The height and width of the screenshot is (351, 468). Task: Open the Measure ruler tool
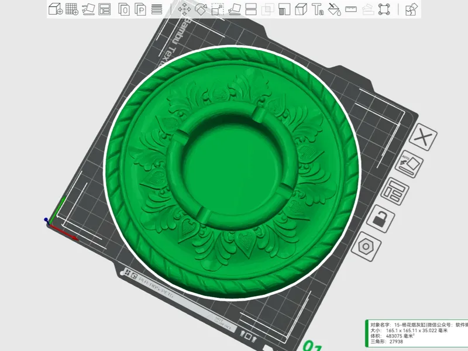point(351,9)
